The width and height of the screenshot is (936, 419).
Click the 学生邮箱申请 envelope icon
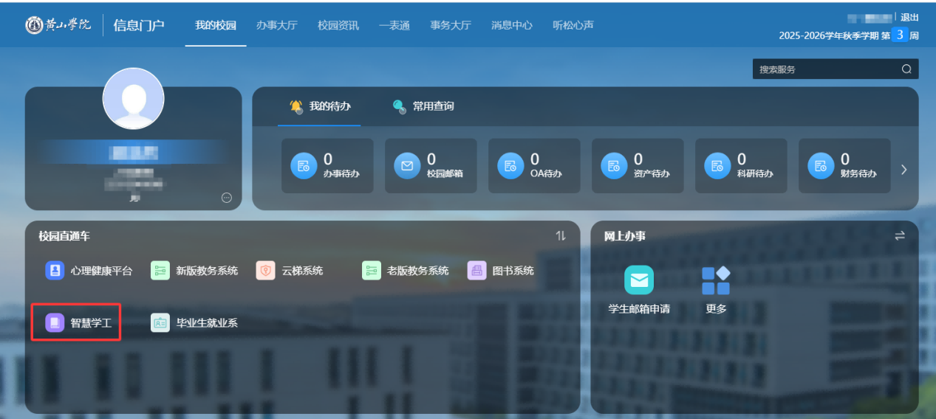[x=639, y=280]
